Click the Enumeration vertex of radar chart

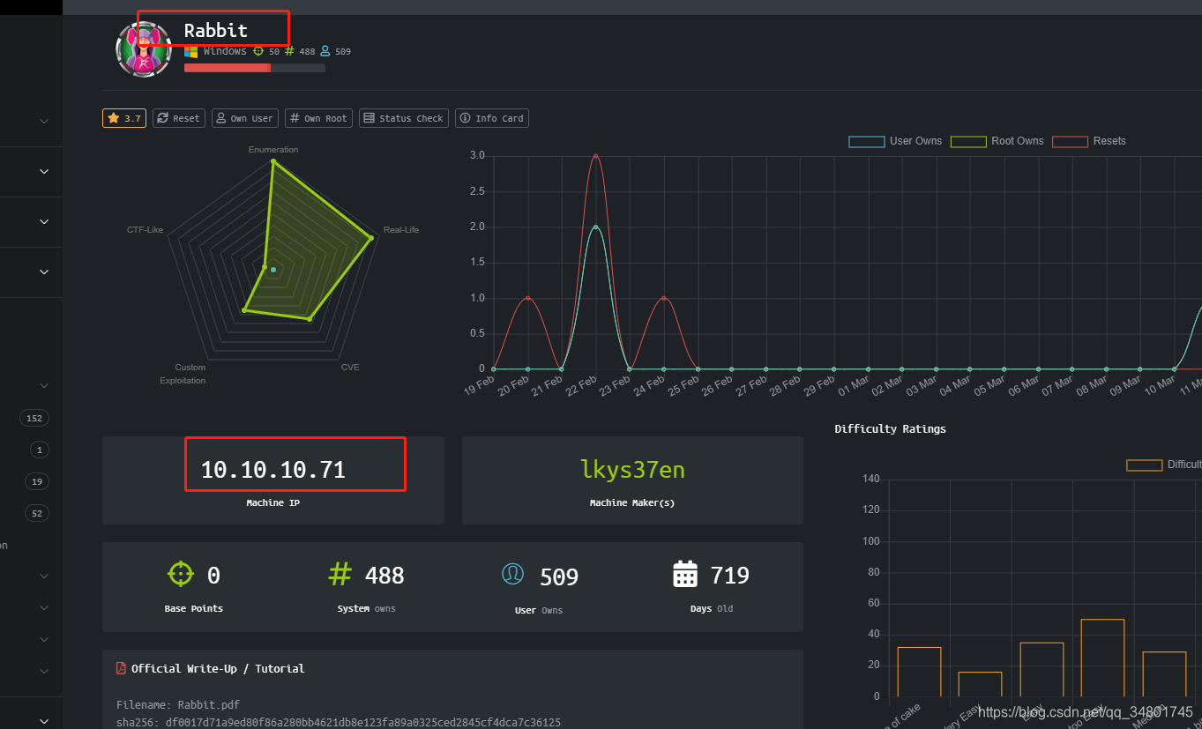(x=273, y=162)
